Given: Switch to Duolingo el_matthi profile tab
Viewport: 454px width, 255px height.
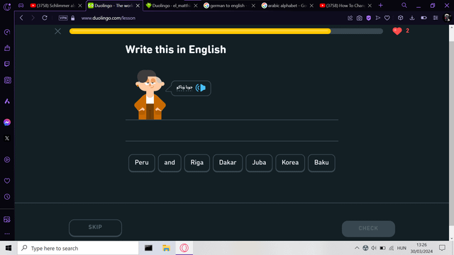Looking at the screenshot, I should [171, 6].
